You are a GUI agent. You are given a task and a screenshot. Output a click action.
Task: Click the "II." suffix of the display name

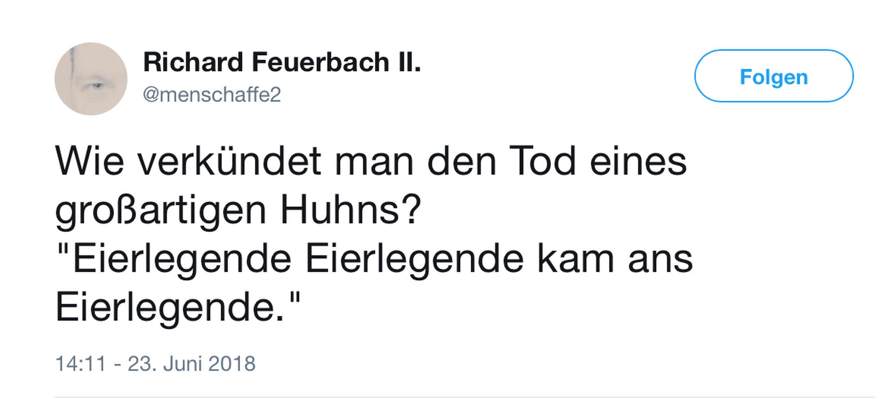click(x=409, y=62)
